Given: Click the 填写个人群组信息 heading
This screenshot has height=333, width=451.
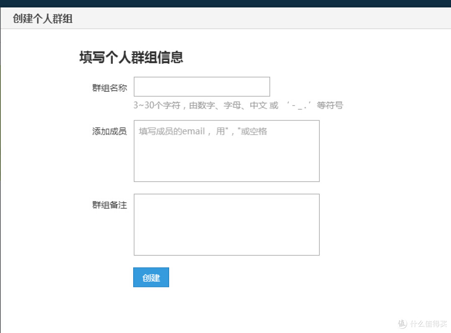Looking at the screenshot, I should click(131, 57).
